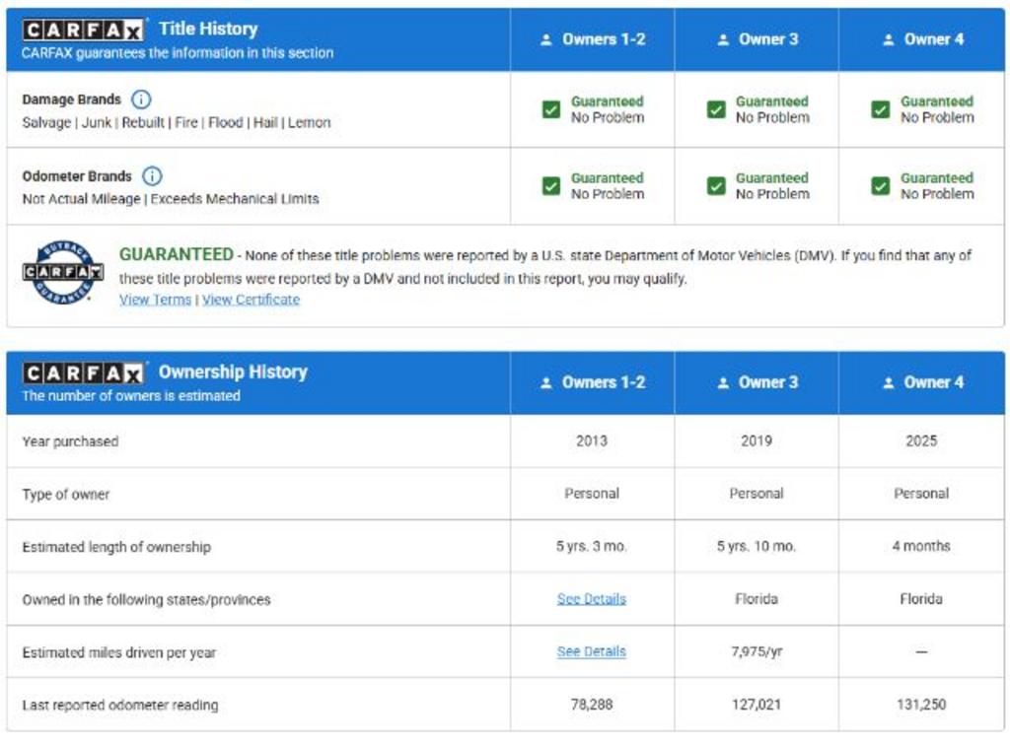Viewport: 1010px width, 746px height.
Task: Click the Salvage damage brand text
Action: pos(46,123)
